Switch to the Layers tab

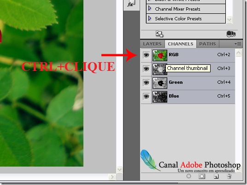[152, 44]
